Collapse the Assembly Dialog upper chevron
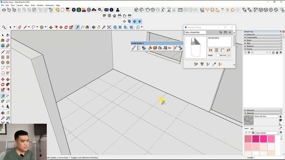This screenshot has width=285, height=160. [234, 33]
